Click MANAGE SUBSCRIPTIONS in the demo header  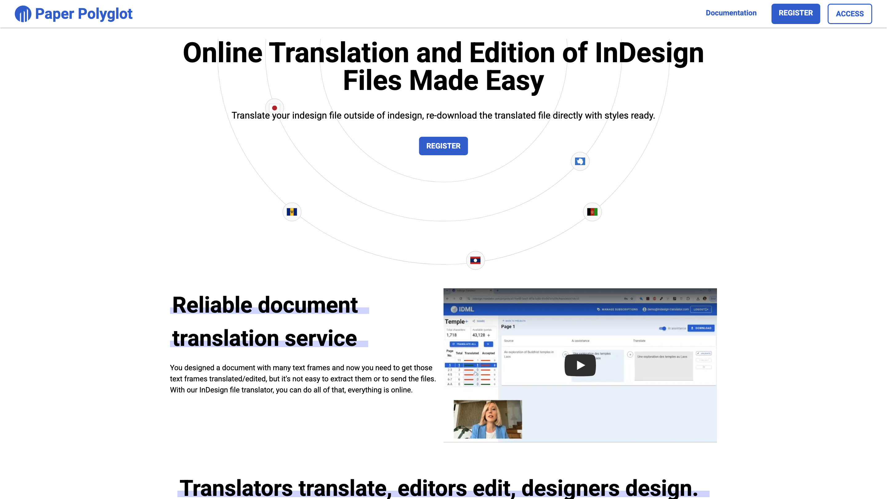(x=620, y=309)
